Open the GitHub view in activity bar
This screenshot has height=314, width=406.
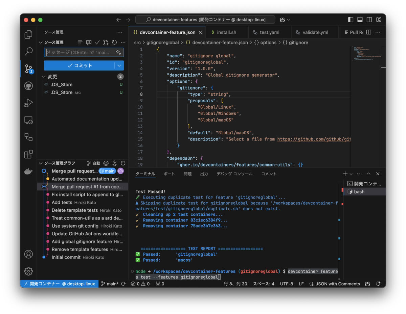29,86
